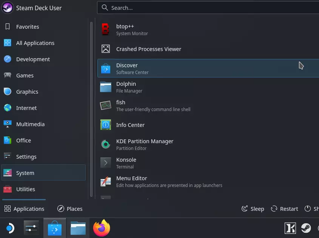319x238 pixels.
Task: Select the Favorites category
Action: (x=43, y=27)
